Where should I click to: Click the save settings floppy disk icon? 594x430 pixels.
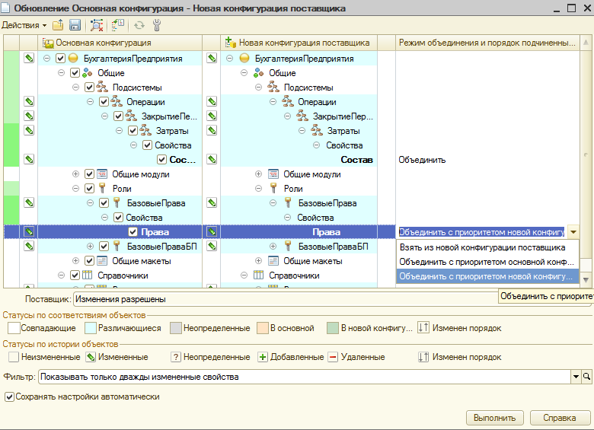point(75,25)
